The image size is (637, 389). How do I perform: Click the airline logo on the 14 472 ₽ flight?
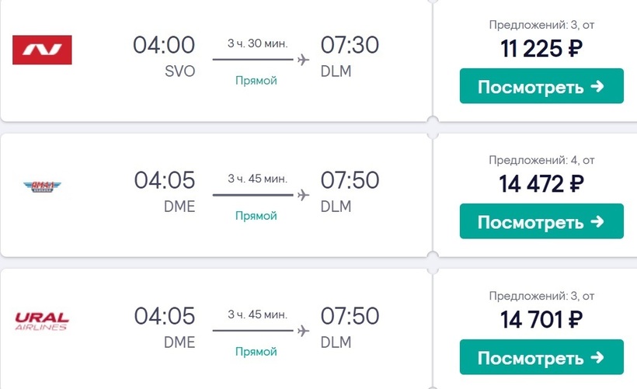pos(42,186)
